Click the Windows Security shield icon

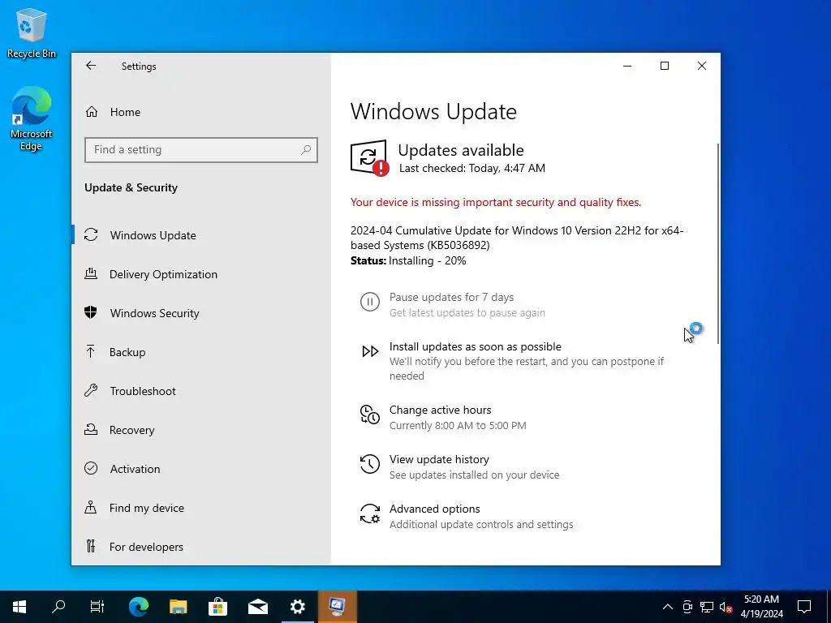pyautogui.click(x=91, y=312)
